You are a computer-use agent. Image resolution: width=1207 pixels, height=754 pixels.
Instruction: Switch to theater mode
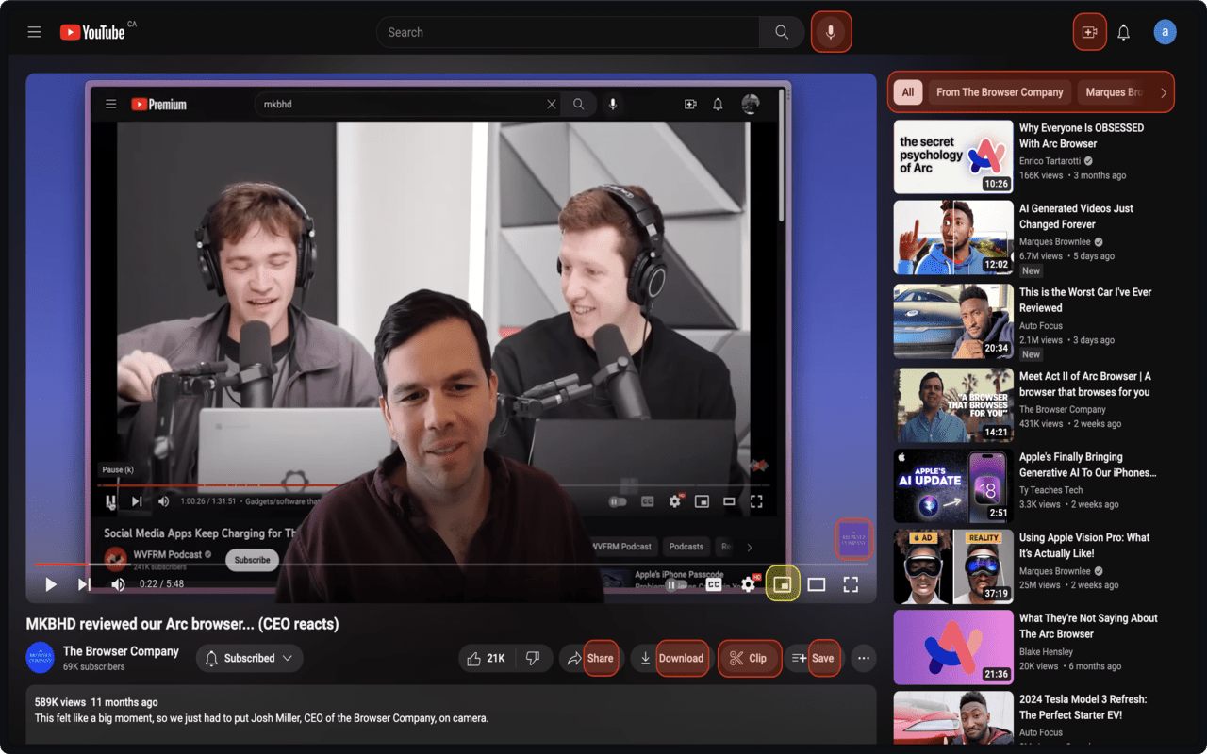pos(817,584)
